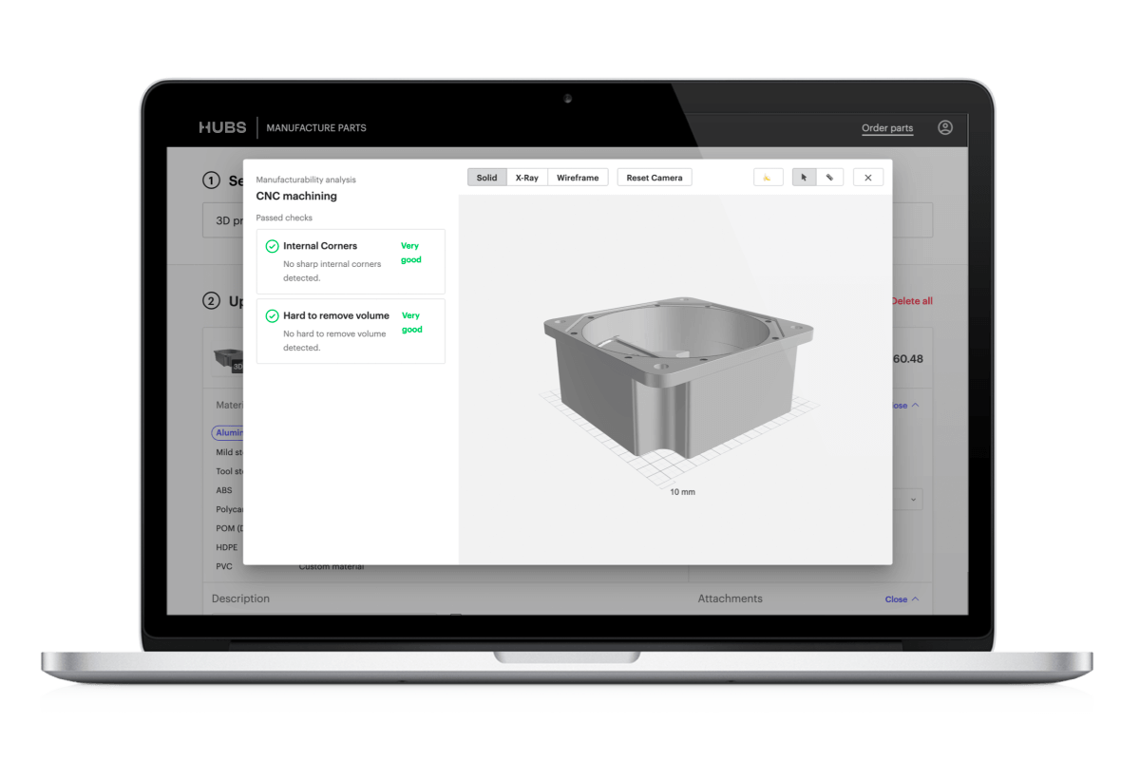Open the user account profile icon
The width and height of the screenshot is (1140, 760).
click(944, 127)
